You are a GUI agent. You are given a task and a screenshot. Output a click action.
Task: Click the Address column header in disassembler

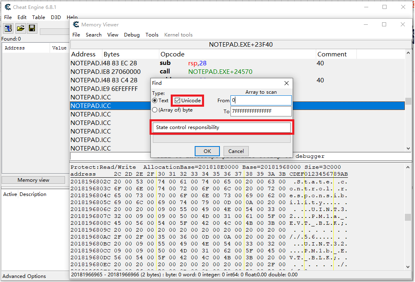tap(86, 54)
